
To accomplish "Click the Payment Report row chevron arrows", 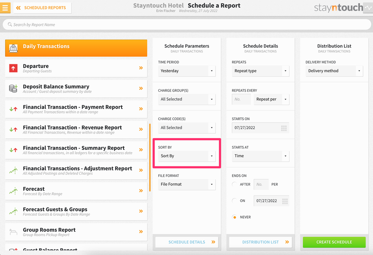I will 141,109.
